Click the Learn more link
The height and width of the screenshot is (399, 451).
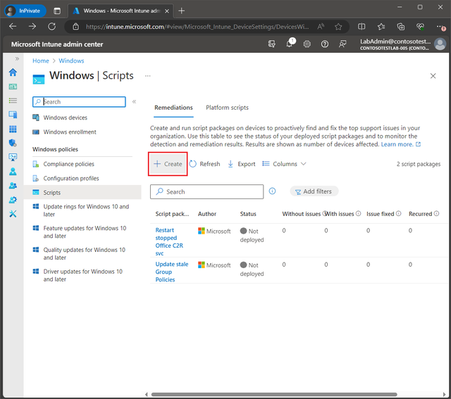401,144
